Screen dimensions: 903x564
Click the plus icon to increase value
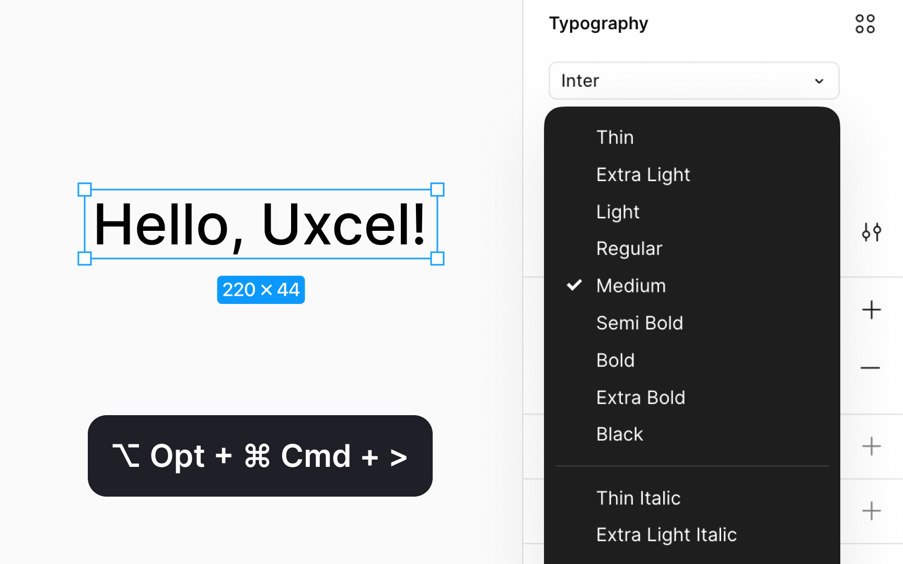coord(871,309)
